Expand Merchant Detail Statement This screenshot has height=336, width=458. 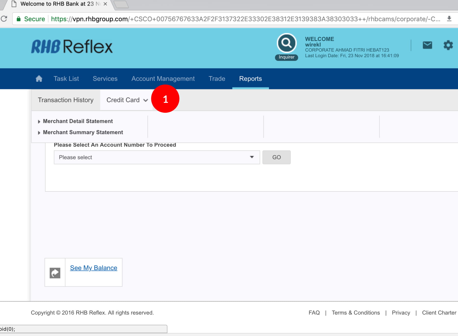[78, 121]
